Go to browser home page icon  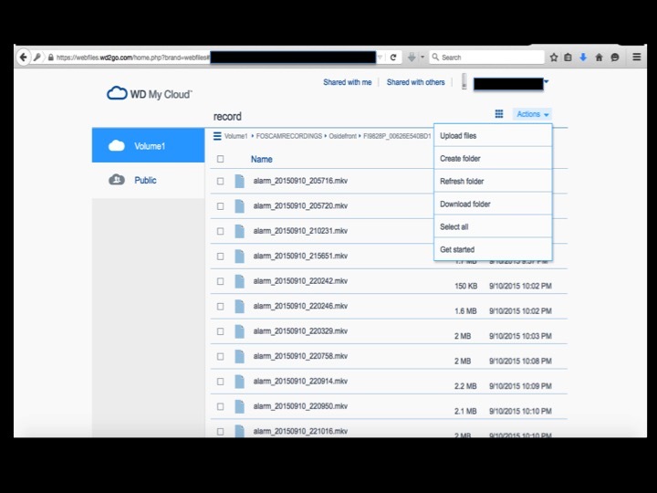point(599,58)
